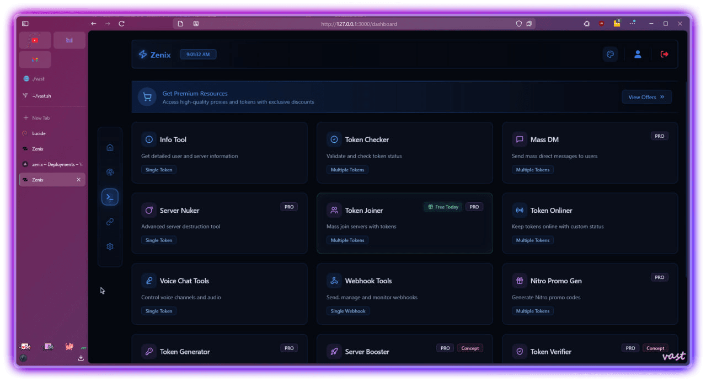Click the 9:01:32 AM clock badge
This screenshot has height=382, width=706.
coord(198,55)
